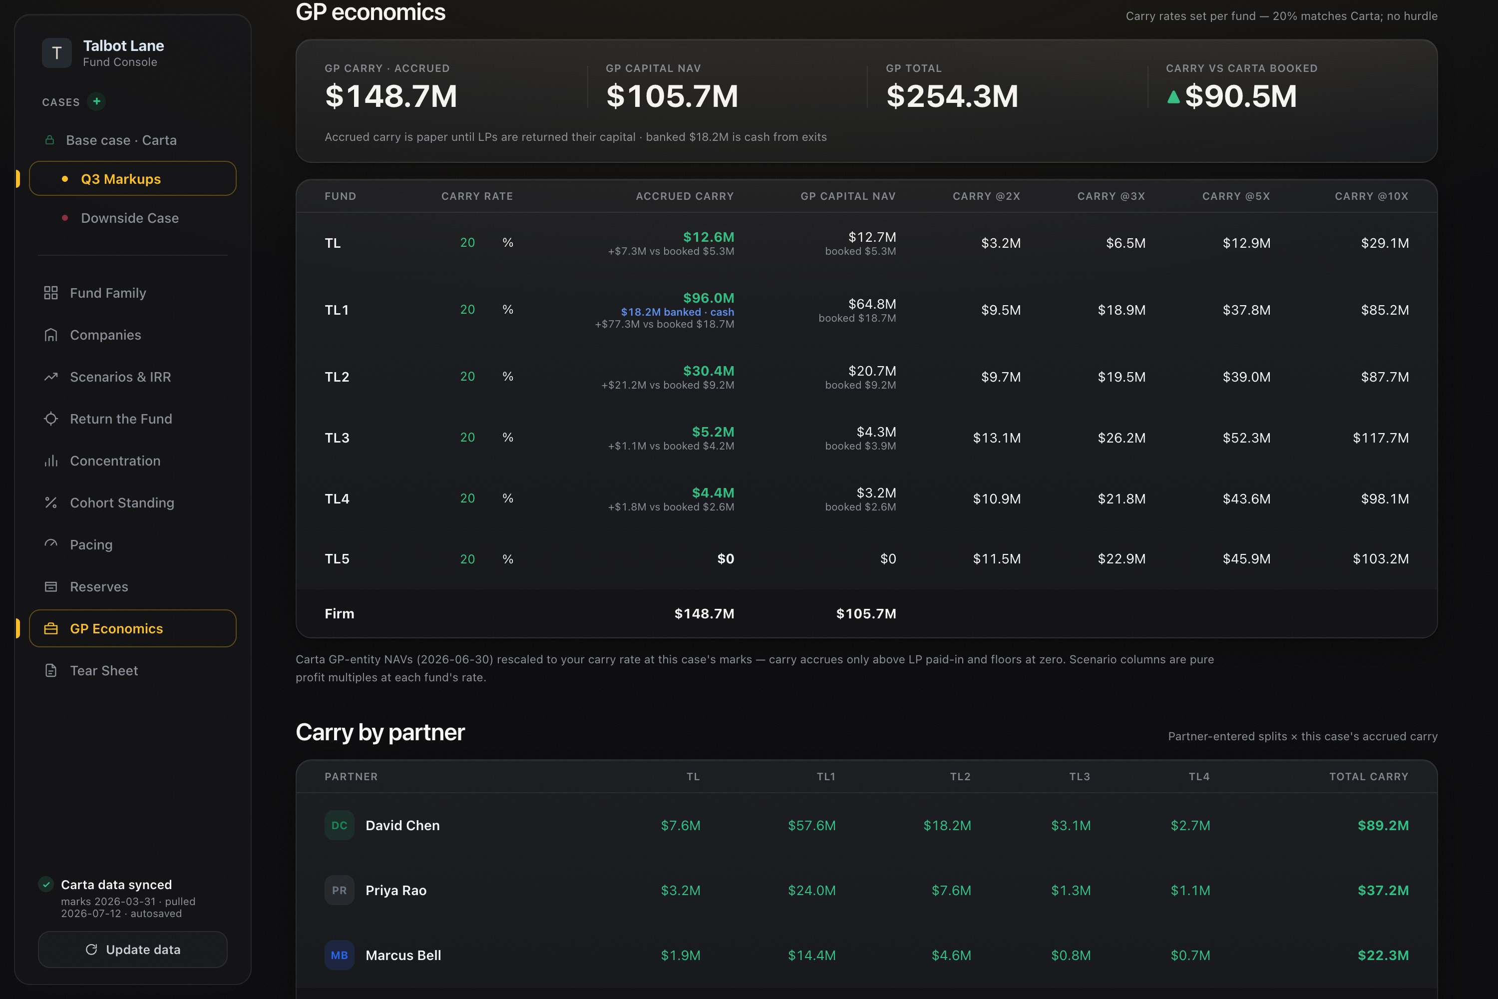This screenshot has width=1498, height=999.
Task: Click the GP Economics briefcase icon
Action: [x=51, y=628]
